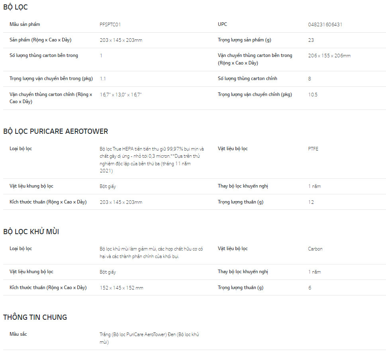Click the BỘ LỌC KHỬ MÙI heading
Image resolution: width=386 pixels, height=354 pixels.
point(31,232)
